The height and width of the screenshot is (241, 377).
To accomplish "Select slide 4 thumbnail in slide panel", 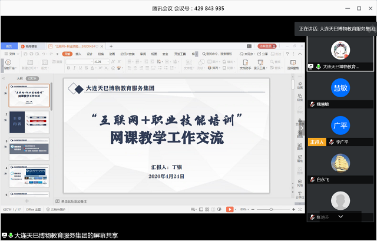I will [x=29, y=176].
